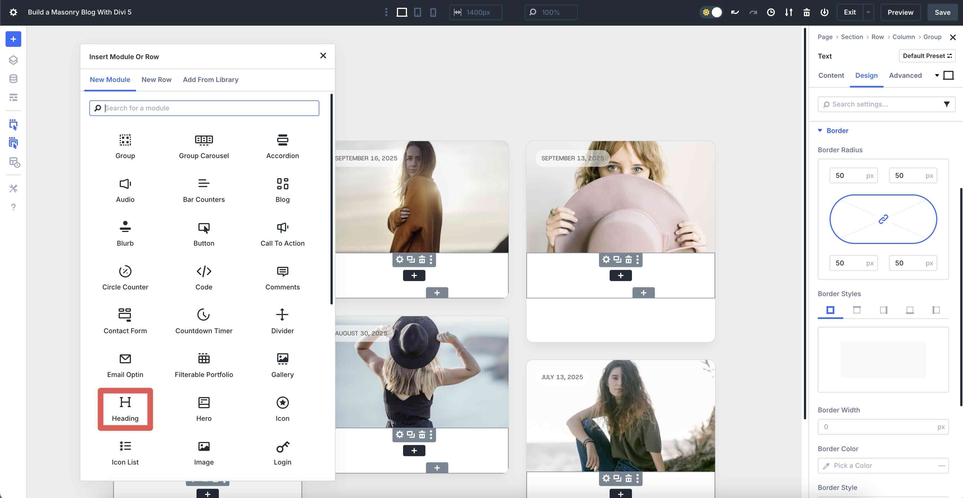
Task: Open the Layers panel icon
Action: click(13, 60)
